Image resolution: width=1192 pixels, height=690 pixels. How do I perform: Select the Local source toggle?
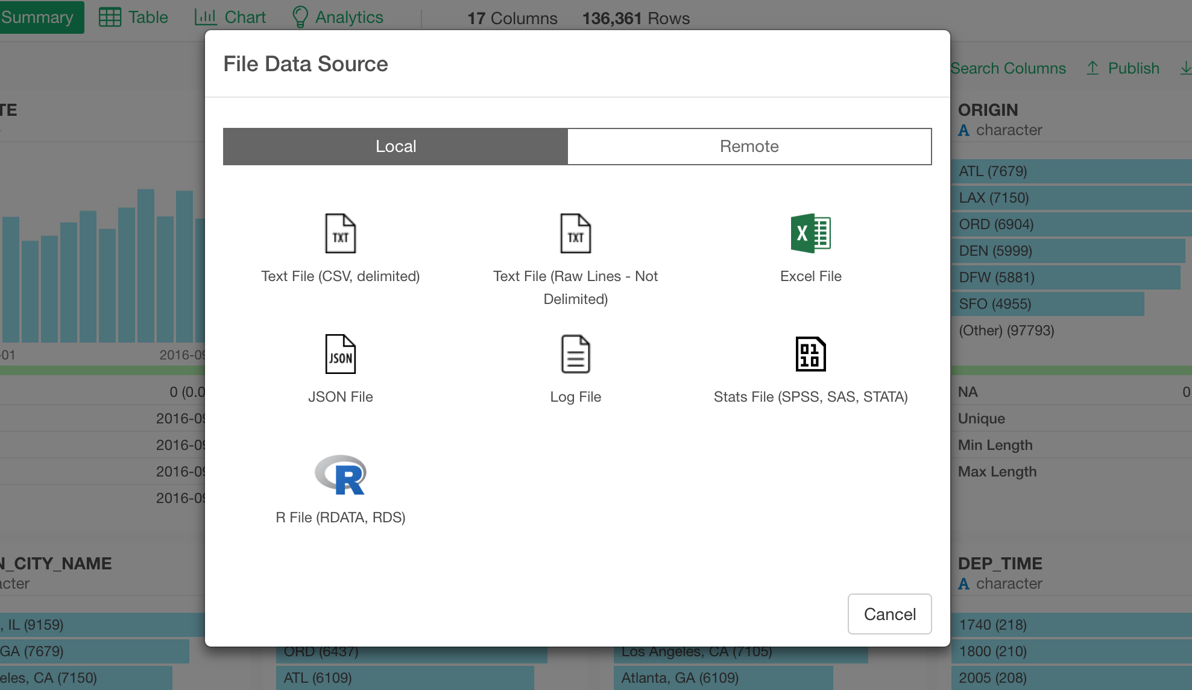396,147
